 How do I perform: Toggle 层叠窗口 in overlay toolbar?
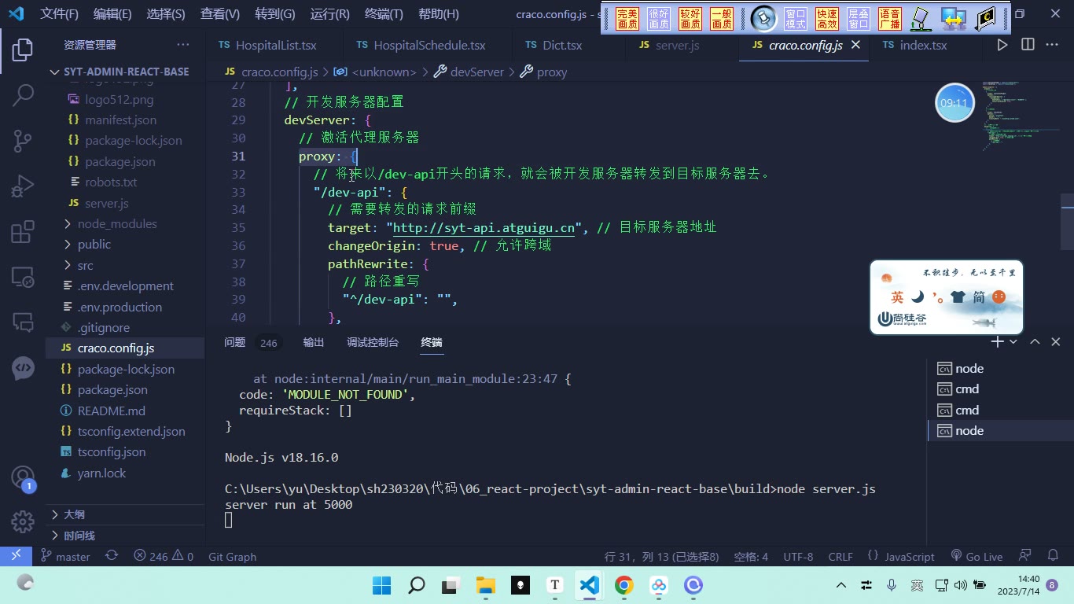859,19
